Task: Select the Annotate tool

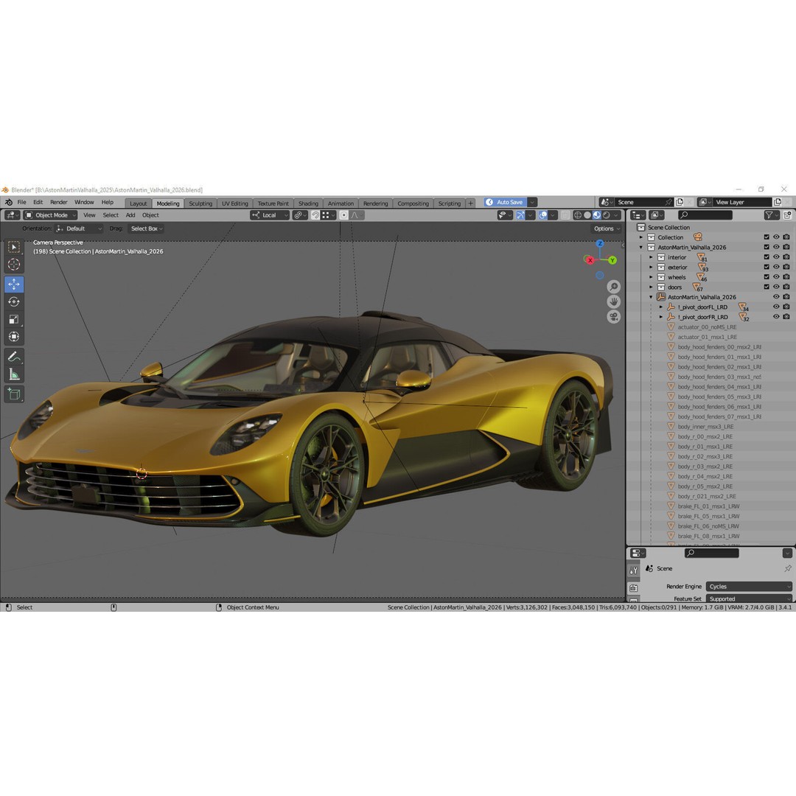Action: [x=14, y=357]
